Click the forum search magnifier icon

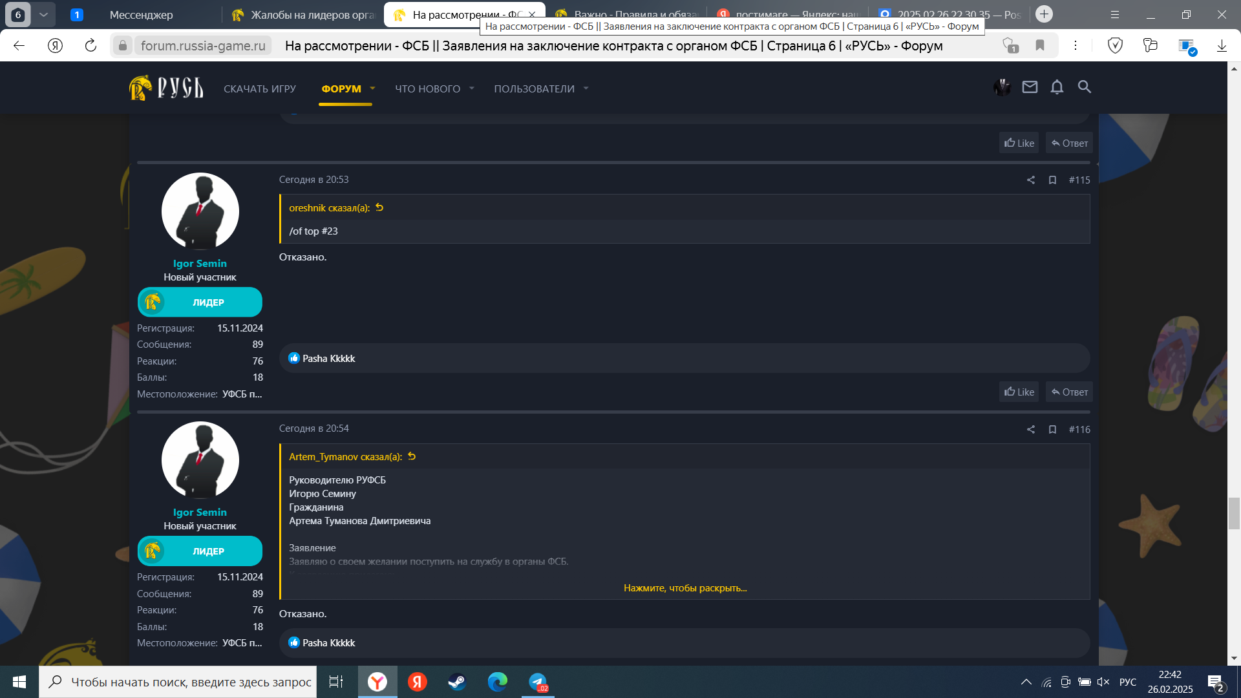[1085, 87]
